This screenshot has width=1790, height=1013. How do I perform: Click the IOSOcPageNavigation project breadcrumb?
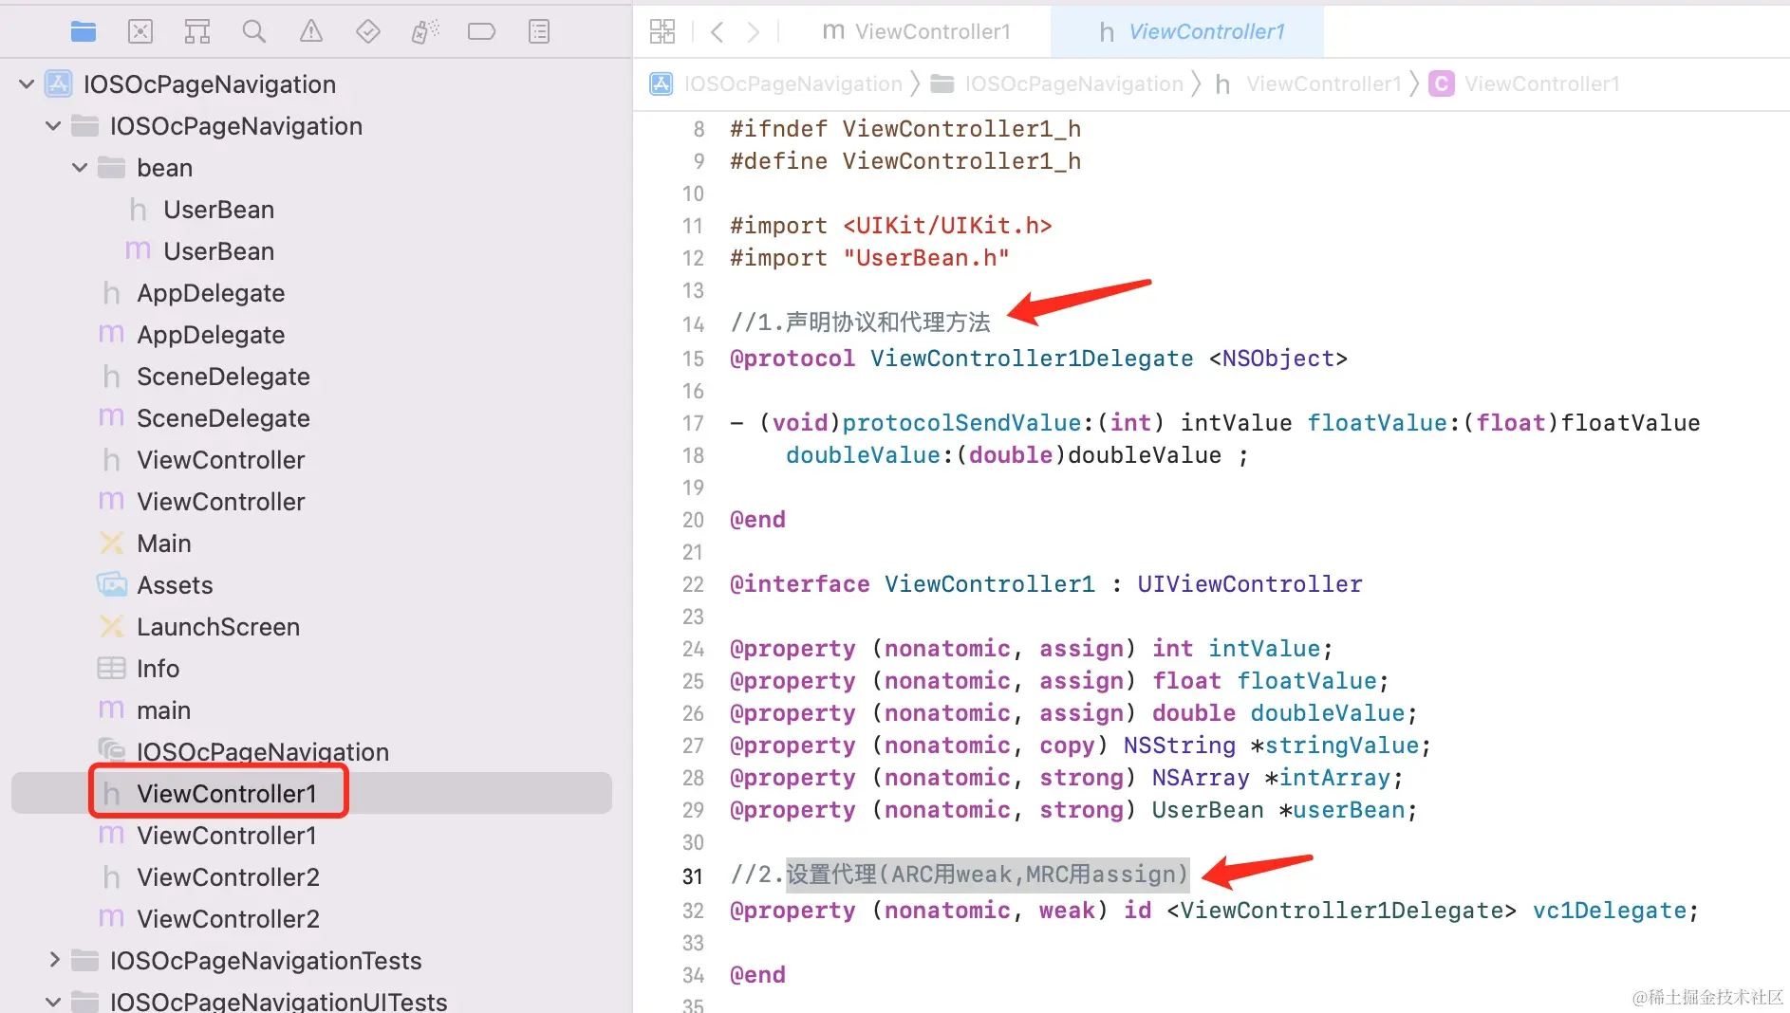(792, 83)
